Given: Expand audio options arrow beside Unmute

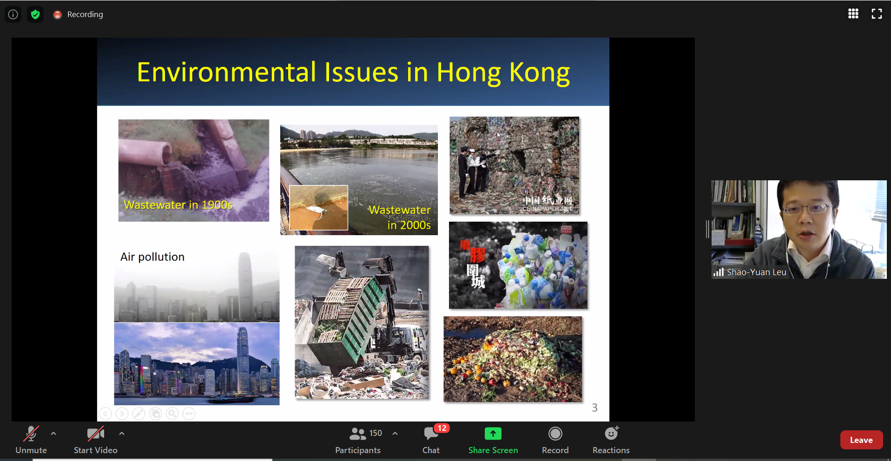Looking at the screenshot, I should [53, 434].
